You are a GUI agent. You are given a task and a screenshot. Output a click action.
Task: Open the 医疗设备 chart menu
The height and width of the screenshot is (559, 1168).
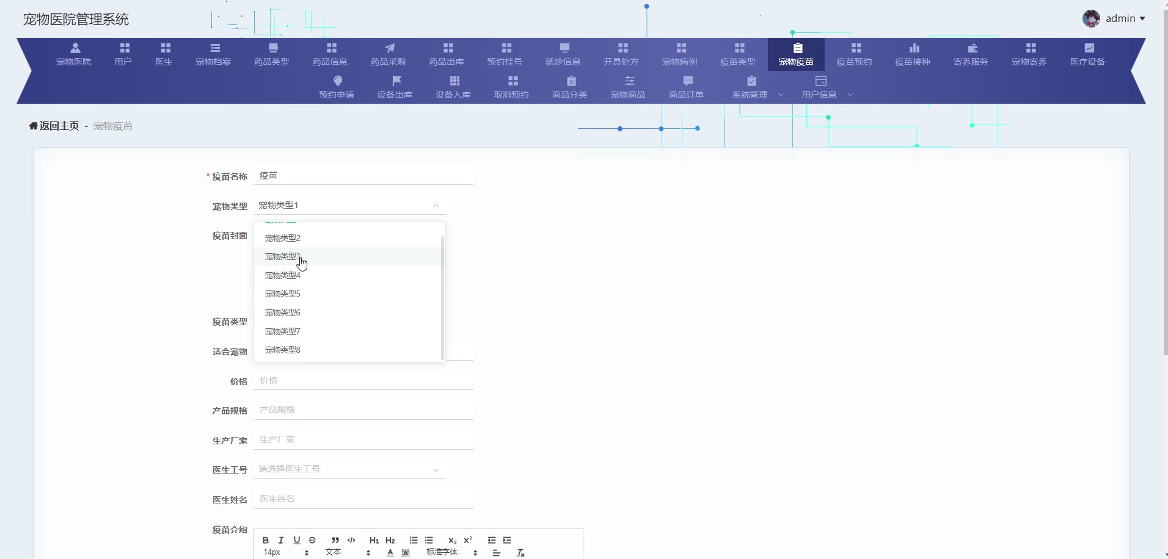click(x=1088, y=54)
